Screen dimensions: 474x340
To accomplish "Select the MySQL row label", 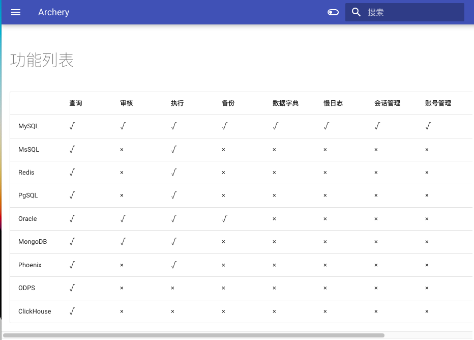I will coord(28,126).
